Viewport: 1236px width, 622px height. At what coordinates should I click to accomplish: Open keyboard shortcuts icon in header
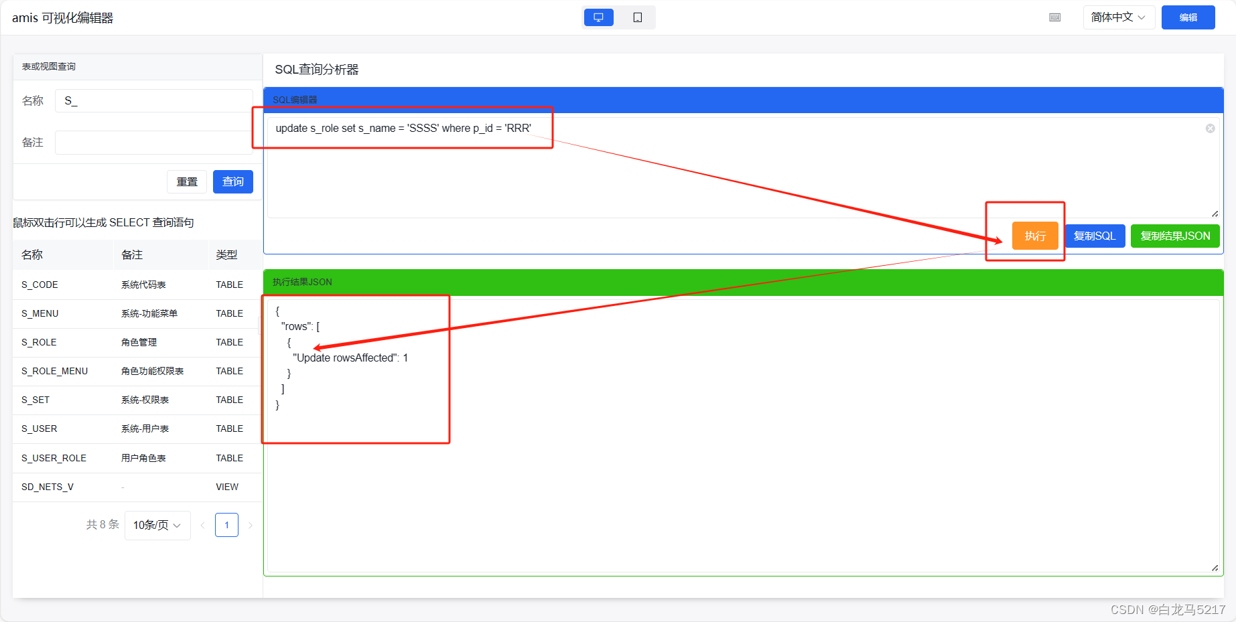click(x=1055, y=17)
